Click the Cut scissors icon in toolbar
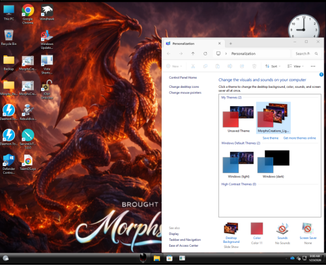 193,66
